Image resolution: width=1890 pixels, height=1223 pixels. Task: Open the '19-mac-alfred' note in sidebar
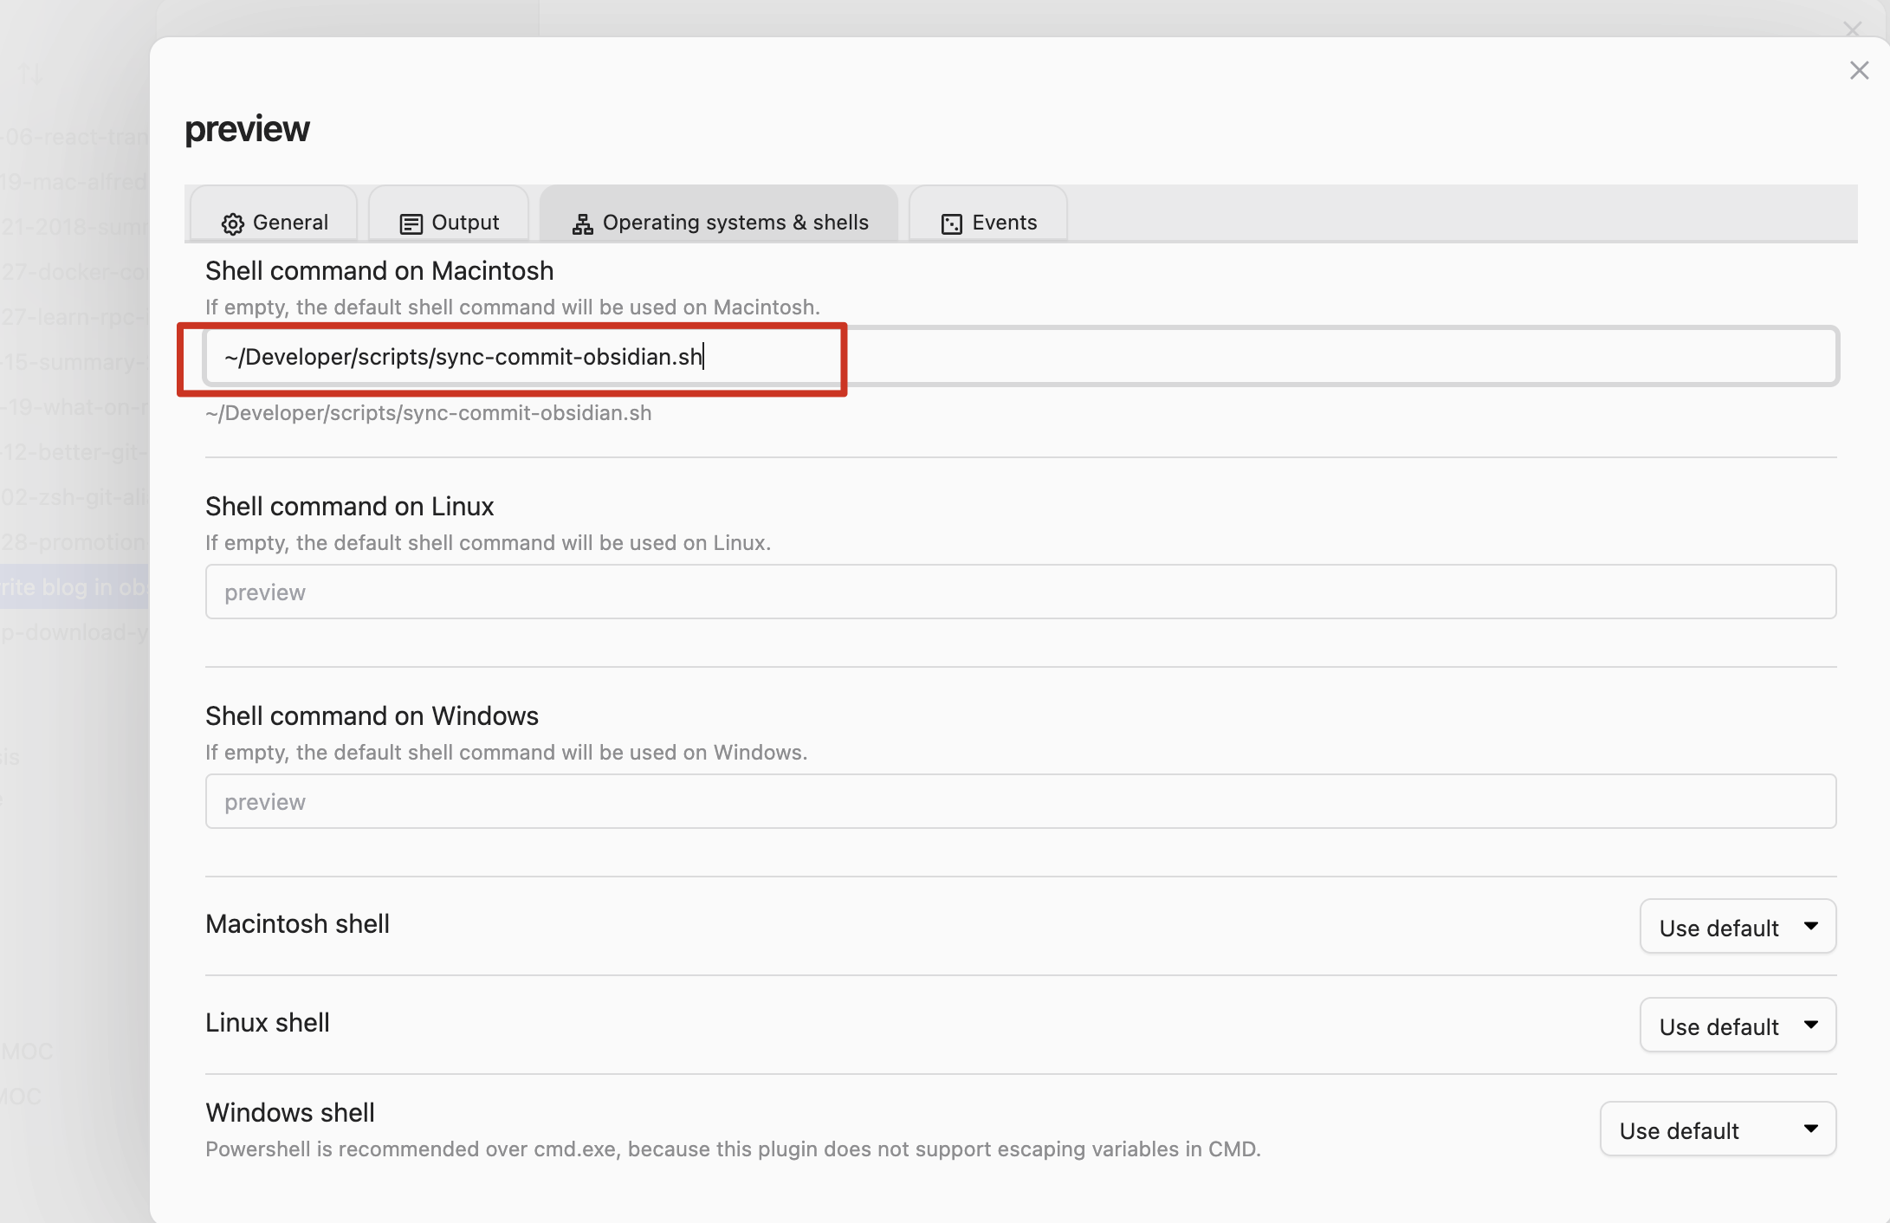pos(74,182)
